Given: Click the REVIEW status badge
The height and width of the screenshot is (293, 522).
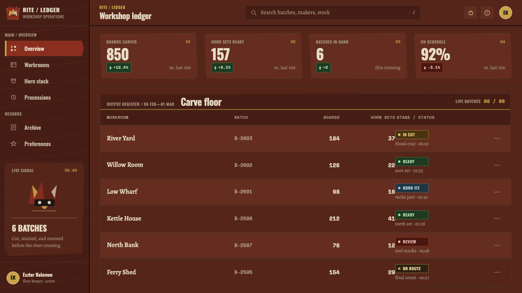Looking at the screenshot, I should tap(412, 242).
